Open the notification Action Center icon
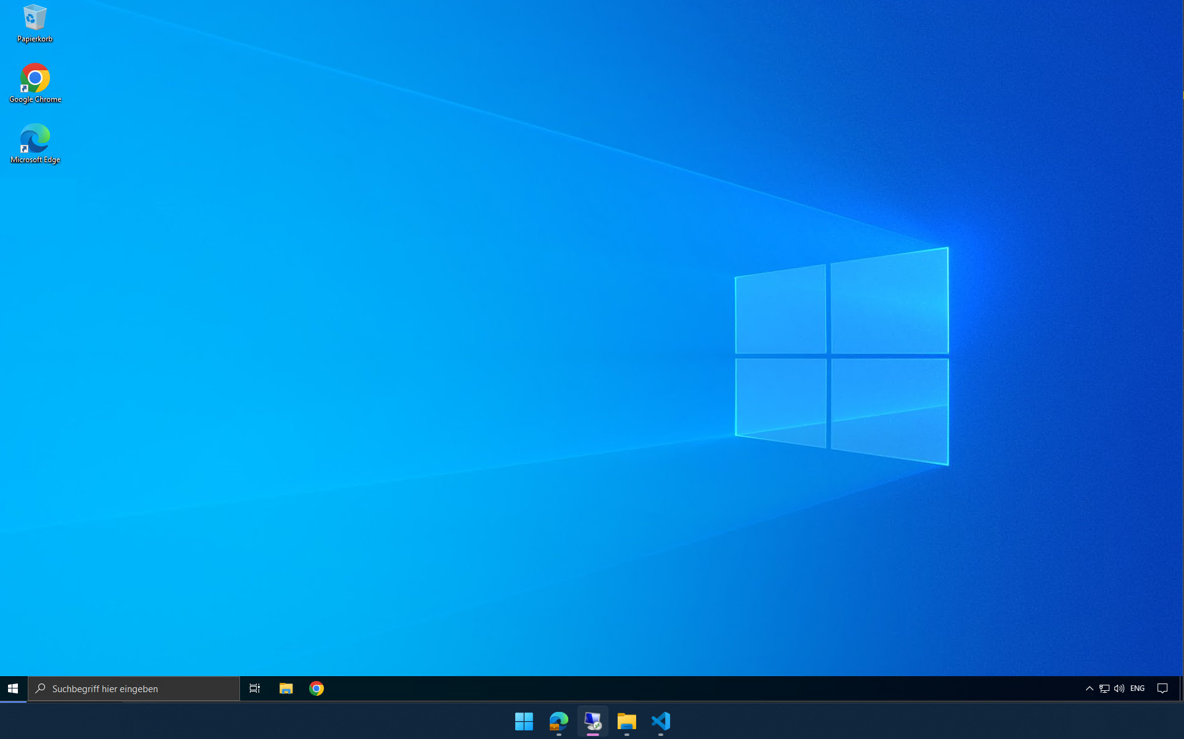Screen dimensions: 1184x739 [x=1162, y=688]
